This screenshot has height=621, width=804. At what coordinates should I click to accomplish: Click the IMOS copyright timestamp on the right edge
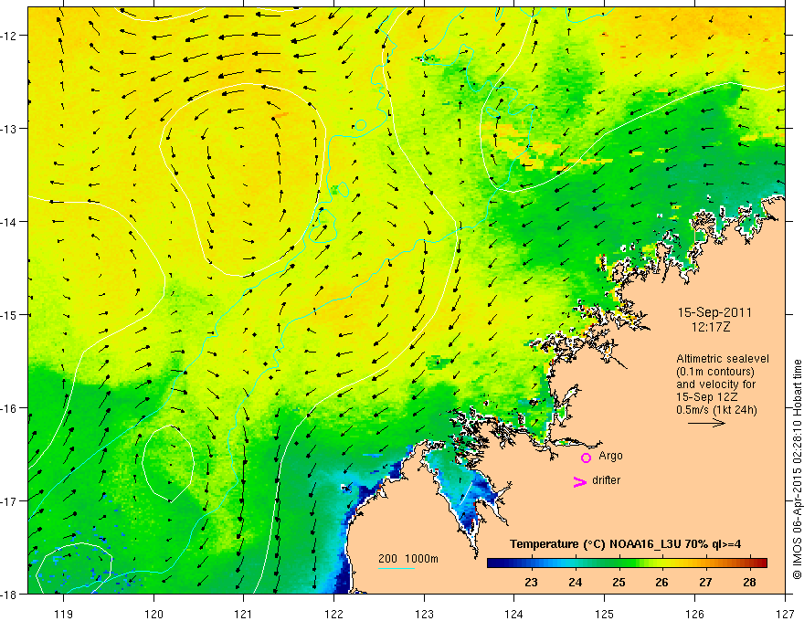coord(797,469)
